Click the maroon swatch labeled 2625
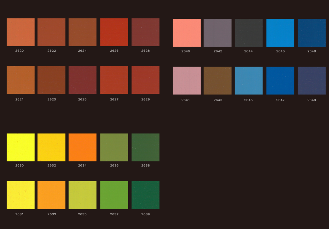 [x=82, y=80]
